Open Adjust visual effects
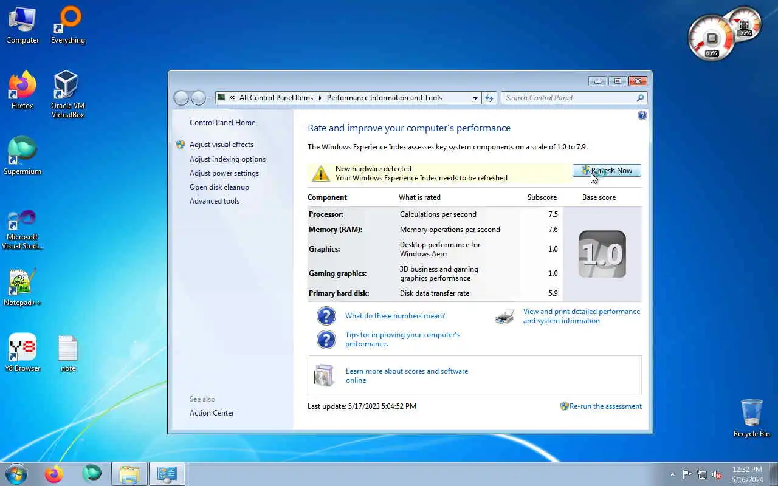The width and height of the screenshot is (778, 486). click(x=221, y=145)
